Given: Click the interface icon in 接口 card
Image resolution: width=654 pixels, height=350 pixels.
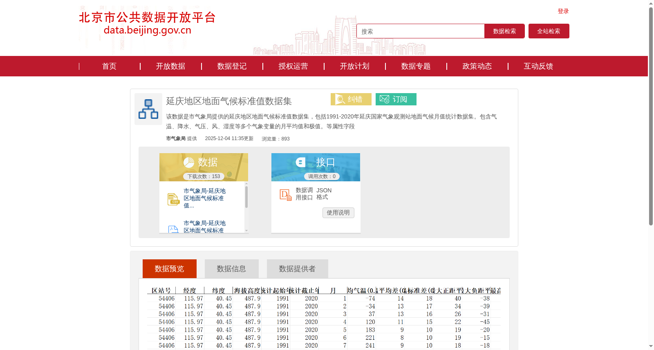Looking at the screenshot, I should click(x=300, y=163).
